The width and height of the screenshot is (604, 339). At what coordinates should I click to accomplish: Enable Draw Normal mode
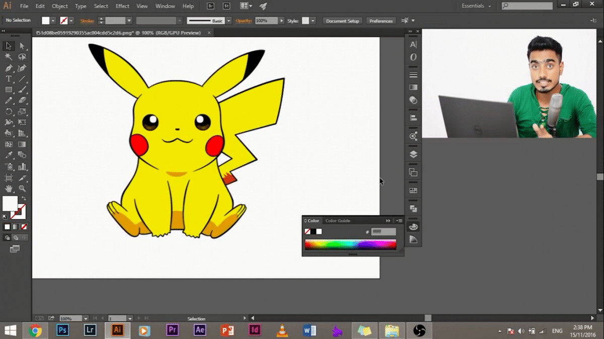[8, 238]
